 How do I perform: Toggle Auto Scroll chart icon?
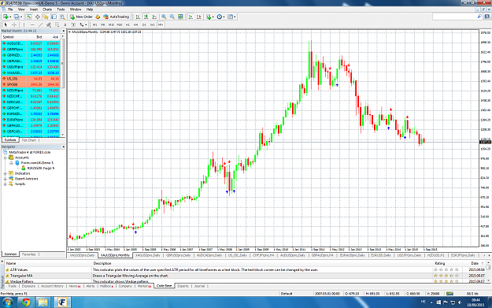191,17
